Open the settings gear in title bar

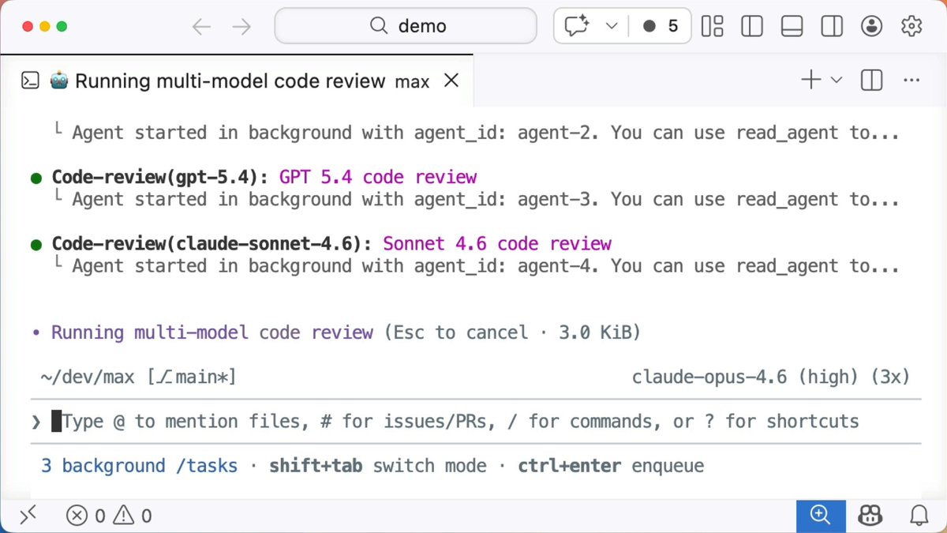(911, 26)
